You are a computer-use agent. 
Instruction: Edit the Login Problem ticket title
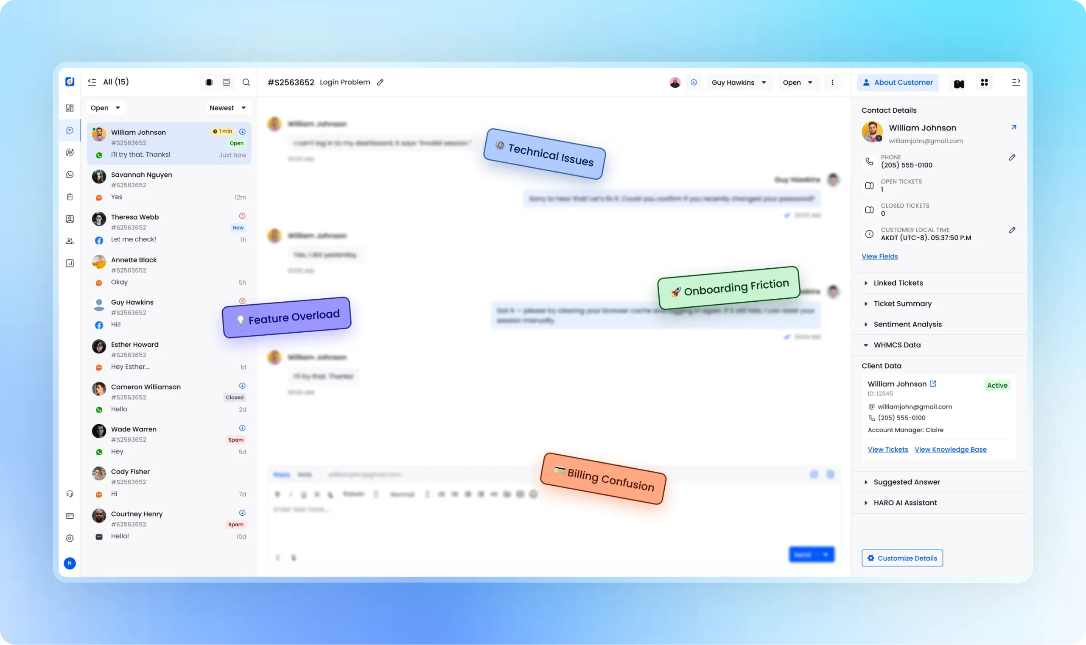point(380,82)
